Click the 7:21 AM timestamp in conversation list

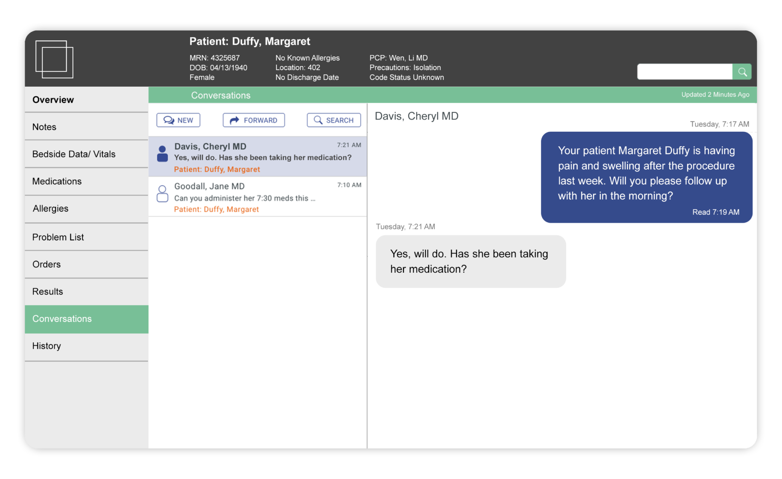[349, 145]
